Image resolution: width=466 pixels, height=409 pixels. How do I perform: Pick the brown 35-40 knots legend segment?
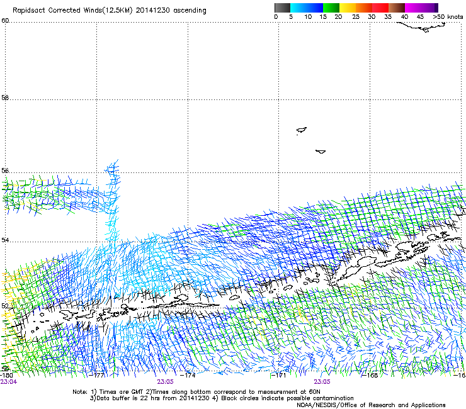[x=397, y=8]
